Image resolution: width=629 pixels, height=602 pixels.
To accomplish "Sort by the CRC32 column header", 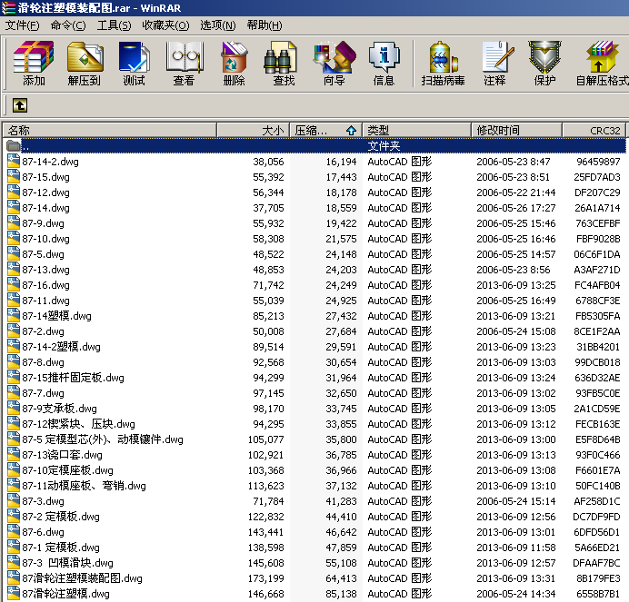I will tap(594, 130).
